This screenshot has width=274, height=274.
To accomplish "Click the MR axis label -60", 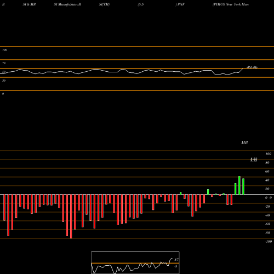I will (x=267, y=224).
